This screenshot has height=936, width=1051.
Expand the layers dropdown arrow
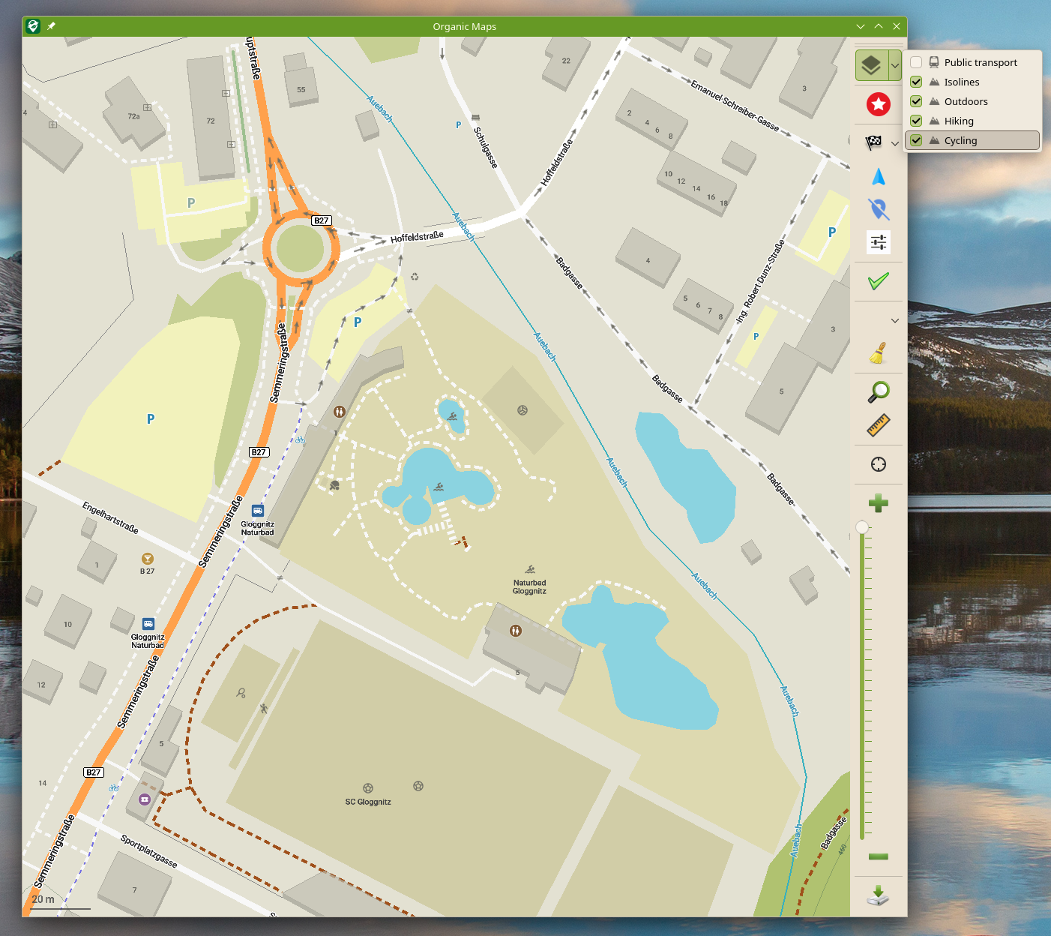point(895,66)
